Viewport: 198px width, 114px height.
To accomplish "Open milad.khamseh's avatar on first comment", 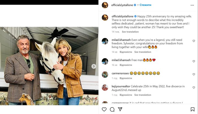I will pos(105,41).
